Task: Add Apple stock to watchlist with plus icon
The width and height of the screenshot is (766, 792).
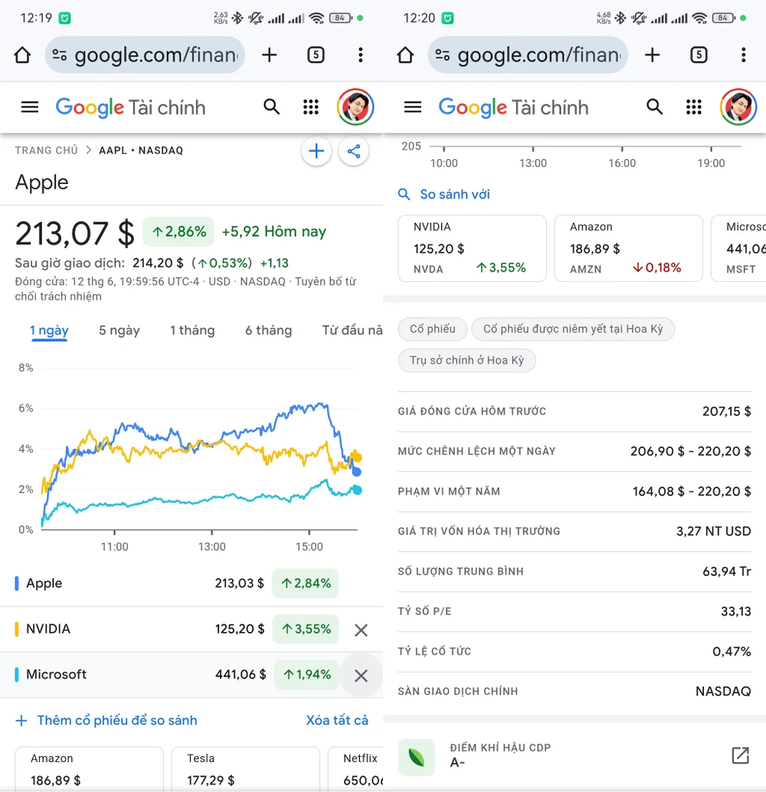Action: (x=316, y=151)
